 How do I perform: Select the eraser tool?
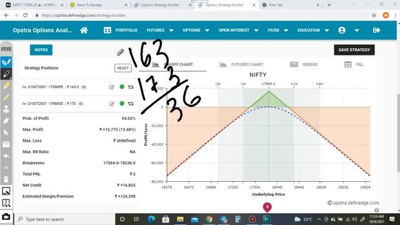6,121
